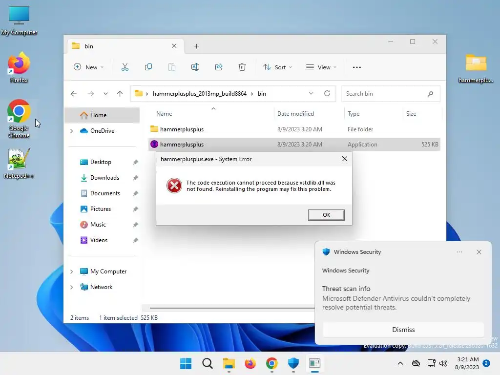Expand OneDrive tree node

click(72, 131)
